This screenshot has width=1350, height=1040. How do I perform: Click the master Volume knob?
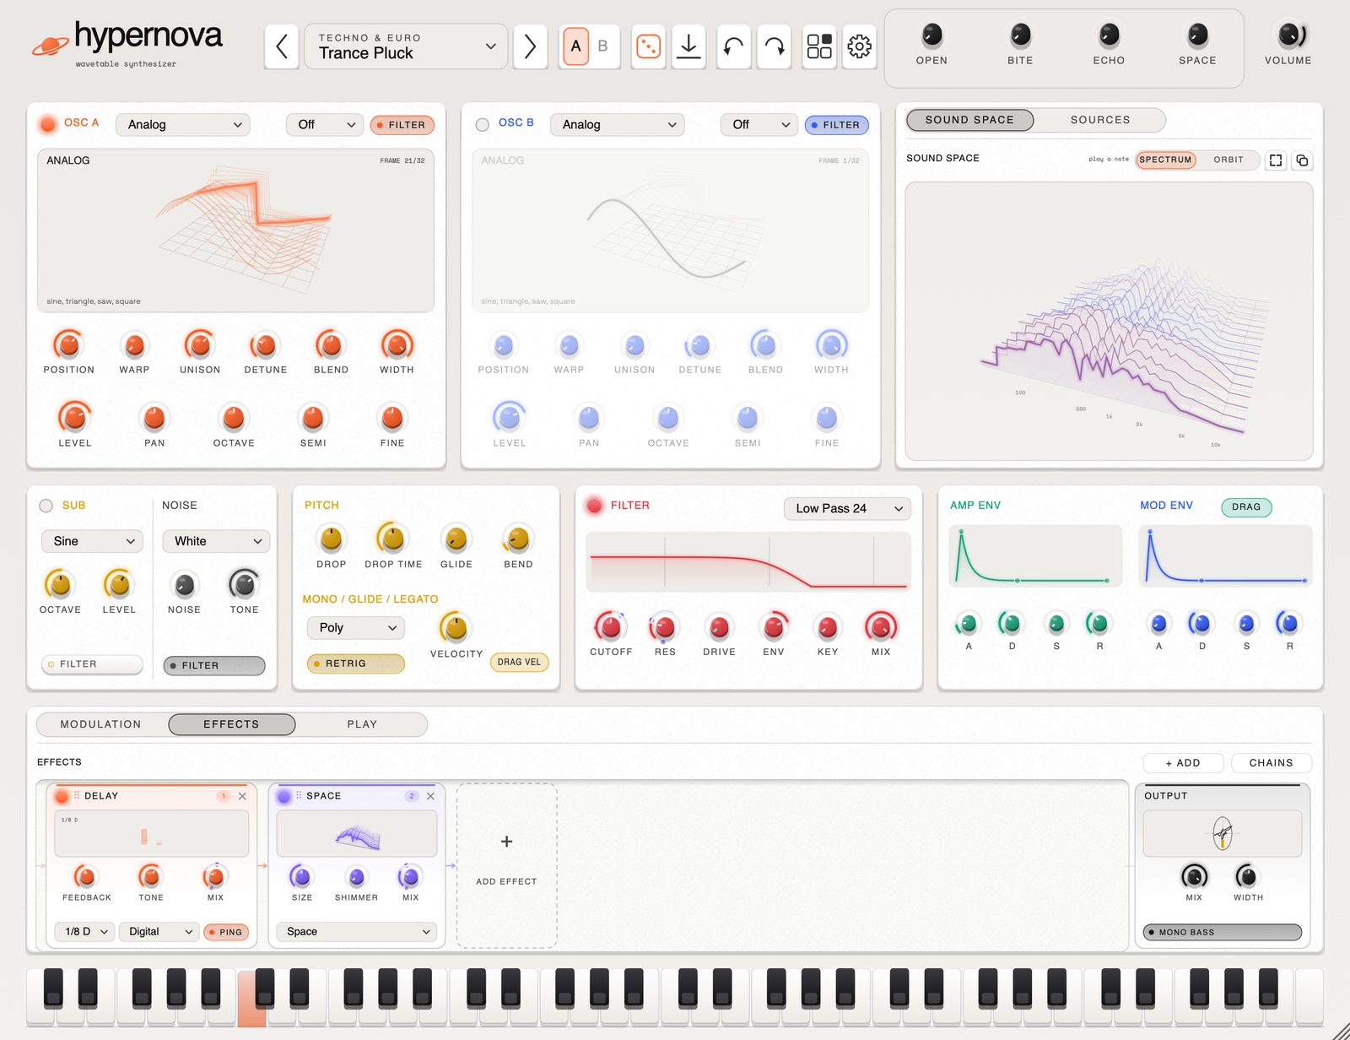tap(1288, 35)
